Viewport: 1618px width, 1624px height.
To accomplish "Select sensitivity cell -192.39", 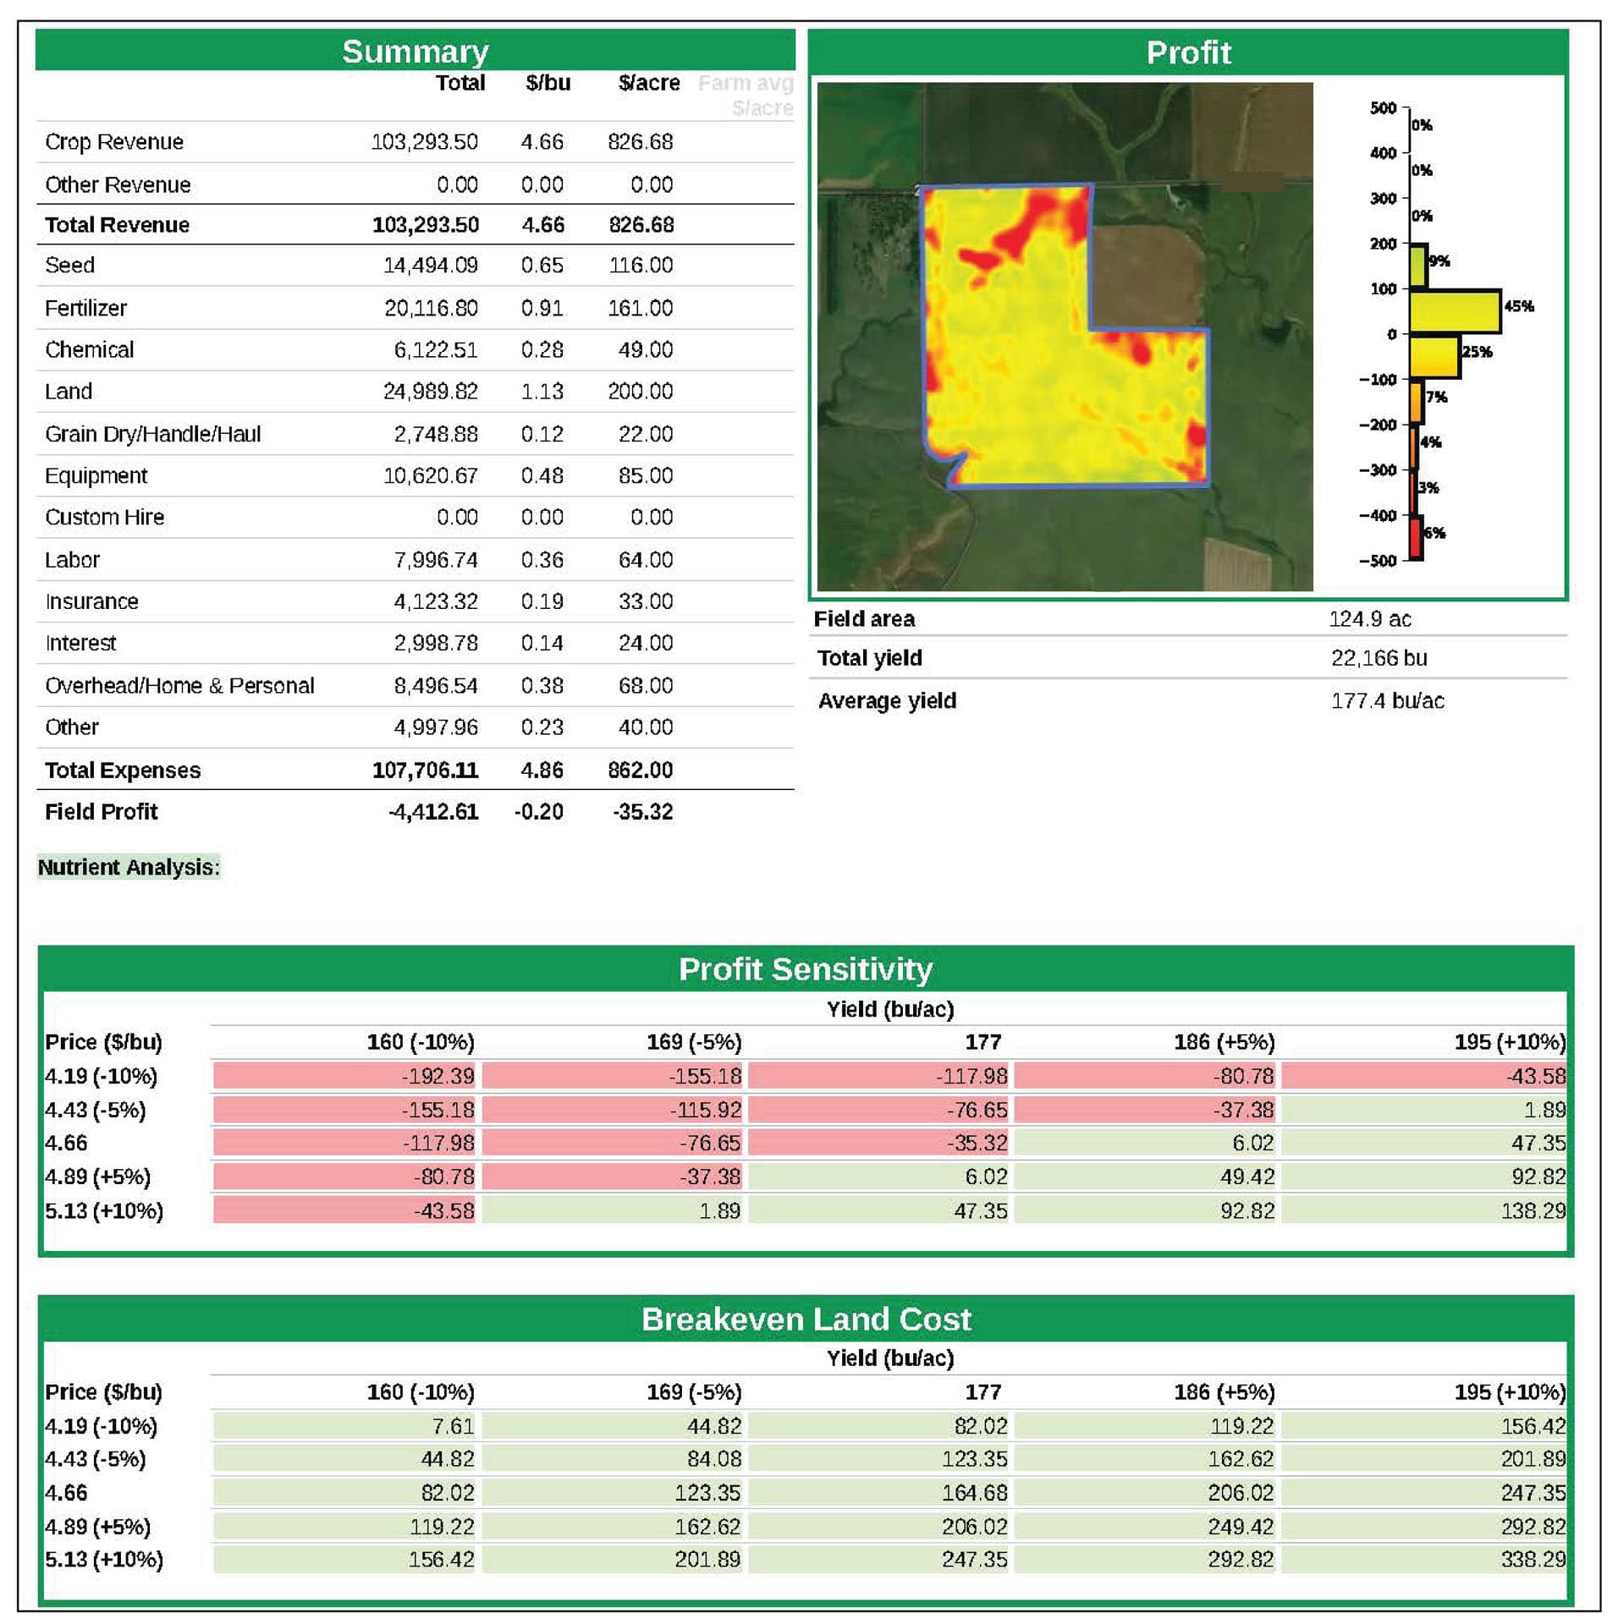I will (x=438, y=1076).
